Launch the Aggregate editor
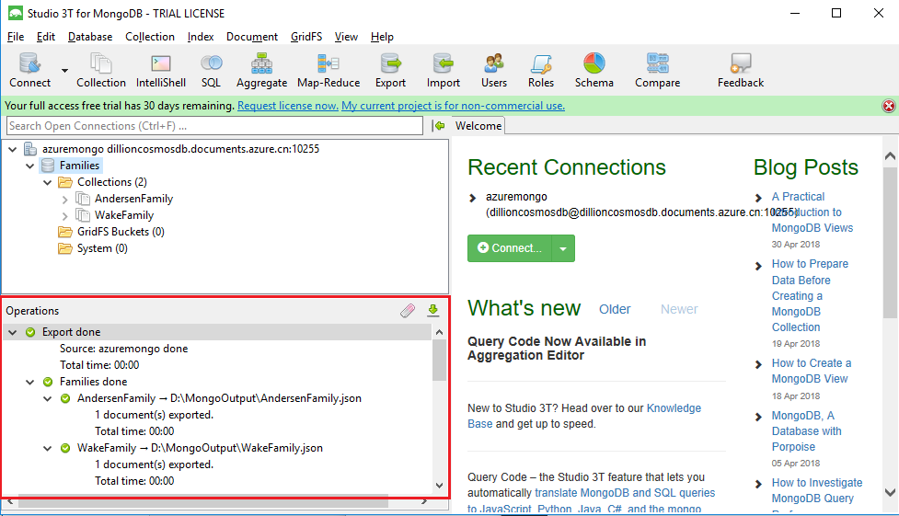 [261, 70]
